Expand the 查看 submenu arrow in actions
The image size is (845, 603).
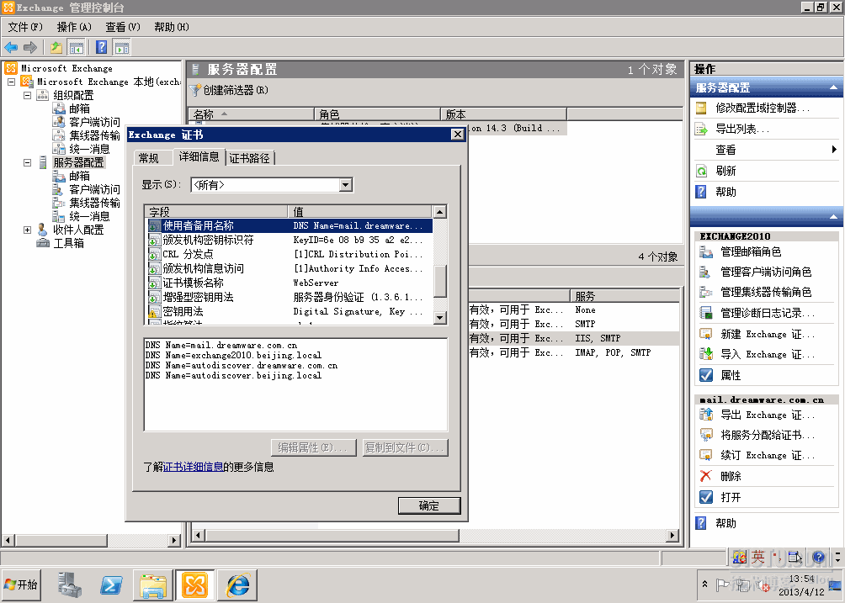pos(834,150)
